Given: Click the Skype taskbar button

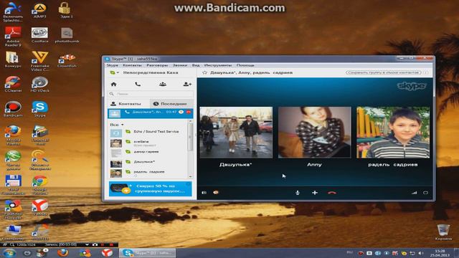Looking at the screenshot, I should (147, 253).
